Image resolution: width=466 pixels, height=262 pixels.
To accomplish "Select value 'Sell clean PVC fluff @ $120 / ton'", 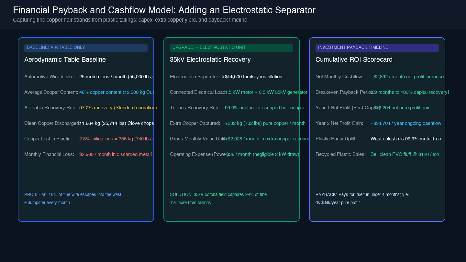I will (x=405, y=154).
